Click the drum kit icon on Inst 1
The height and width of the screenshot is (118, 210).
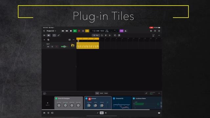point(73,46)
